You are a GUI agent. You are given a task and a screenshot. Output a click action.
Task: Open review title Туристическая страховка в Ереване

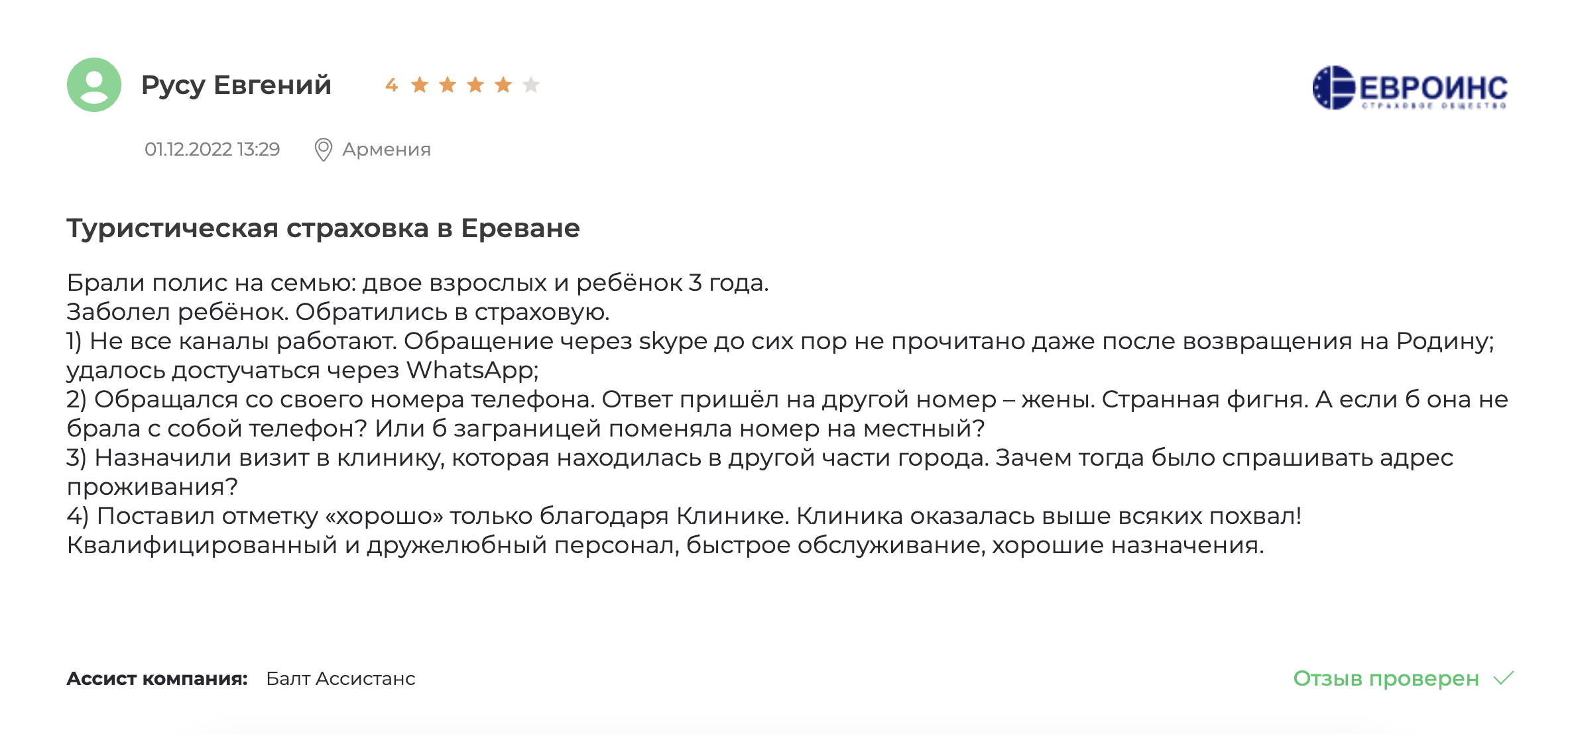click(324, 228)
